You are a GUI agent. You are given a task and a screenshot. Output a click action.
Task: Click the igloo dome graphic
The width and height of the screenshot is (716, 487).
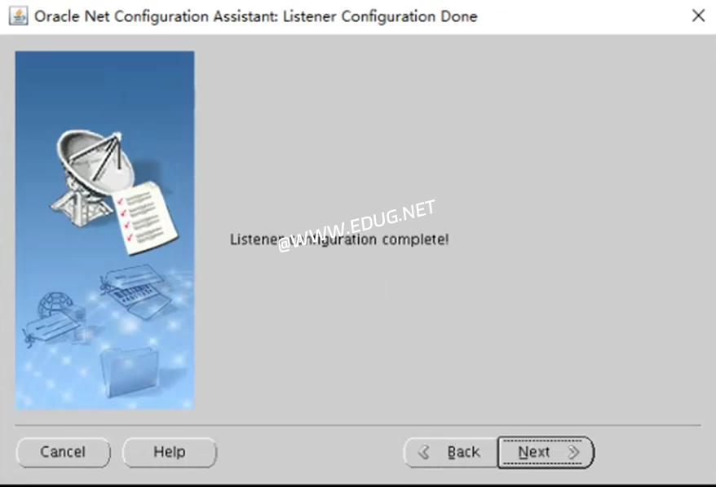coord(55,305)
